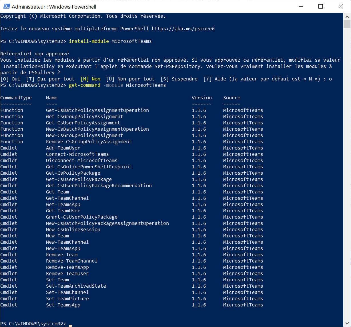Click Remove-TeamChannel cmdlet name

click(72, 261)
